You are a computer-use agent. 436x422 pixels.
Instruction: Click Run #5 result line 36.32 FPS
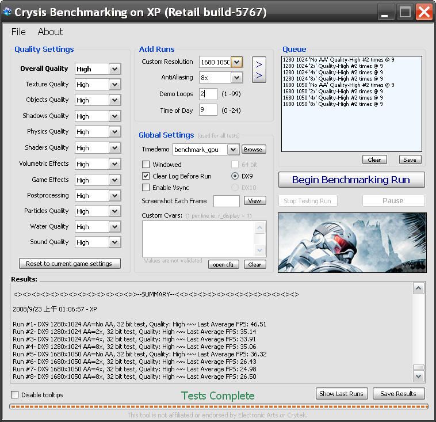tap(140, 354)
